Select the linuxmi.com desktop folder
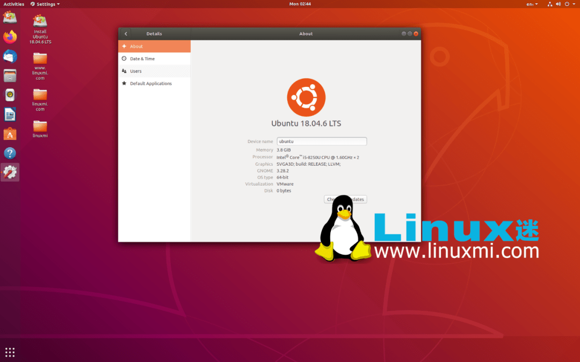 [x=40, y=100]
